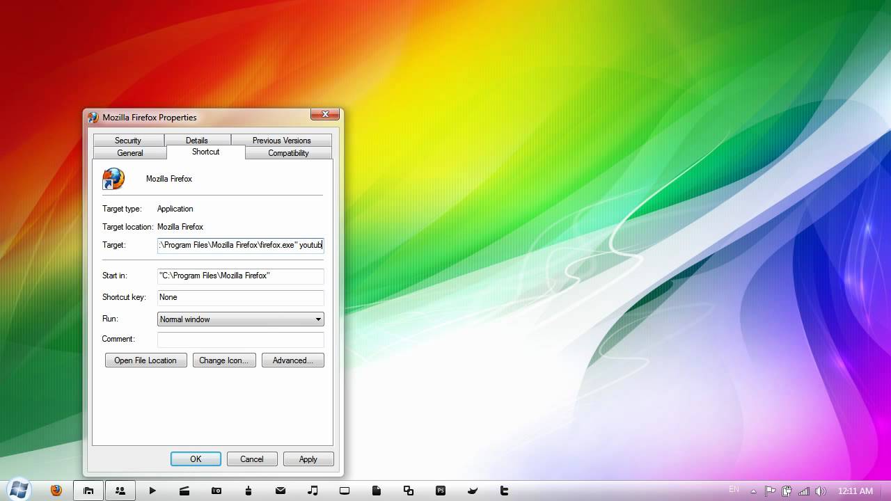Open the music note taskbar icon
The height and width of the screenshot is (501, 891).
[x=313, y=491]
